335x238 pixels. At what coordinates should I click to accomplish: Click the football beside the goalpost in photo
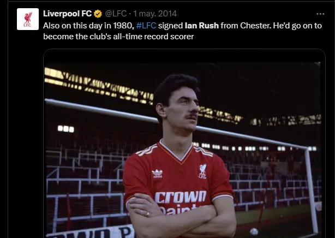click(x=254, y=232)
